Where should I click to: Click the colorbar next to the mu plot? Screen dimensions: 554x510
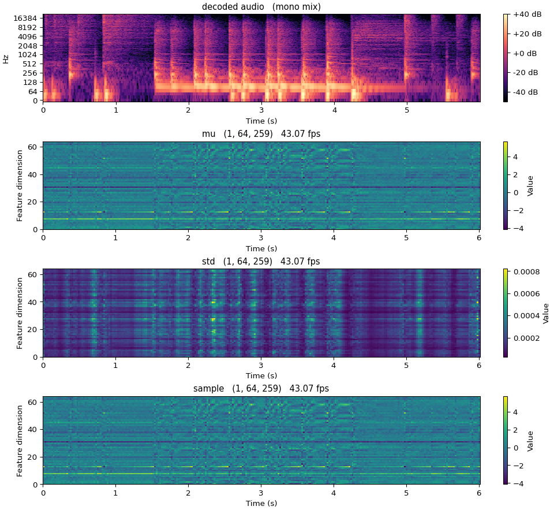(x=506, y=185)
